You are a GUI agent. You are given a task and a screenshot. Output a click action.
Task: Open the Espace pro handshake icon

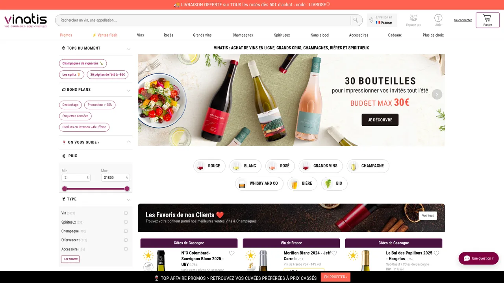coord(413,18)
